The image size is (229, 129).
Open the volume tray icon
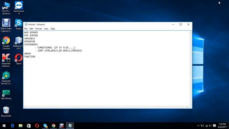210,126
